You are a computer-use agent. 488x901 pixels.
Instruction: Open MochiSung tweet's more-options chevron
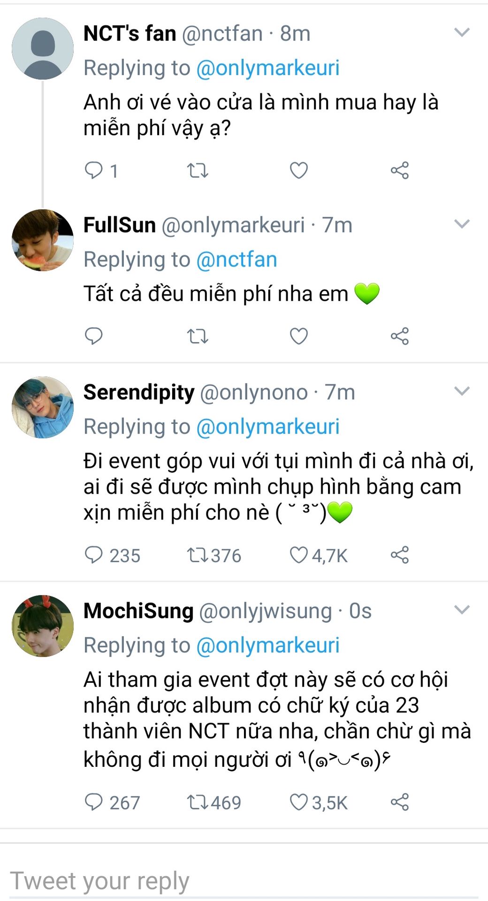pos(462,610)
